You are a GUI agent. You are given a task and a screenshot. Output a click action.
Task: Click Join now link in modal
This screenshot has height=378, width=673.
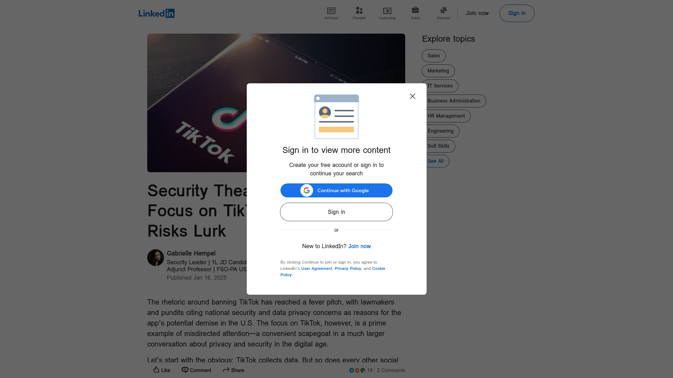[360, 246]
